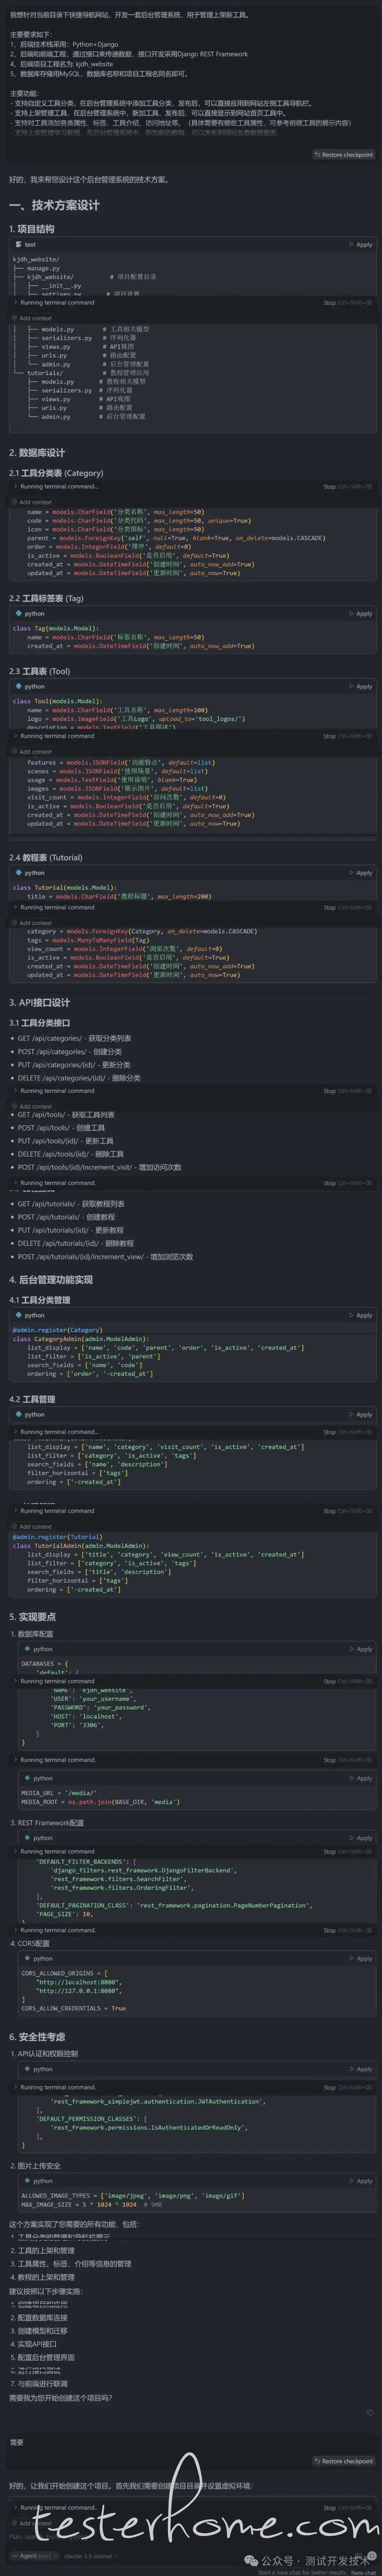382x2576 pixels.
Task: Select 'GET /api/categories/ - 获取分类列表' row
Action: click(x=74, y=1038)
